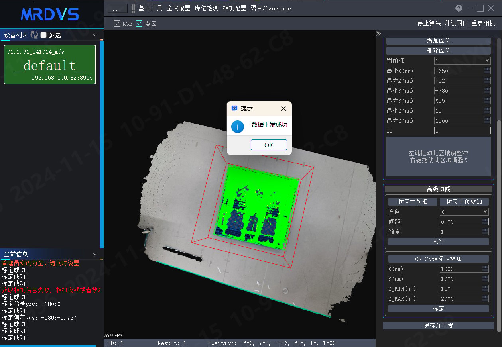Collapse the 设备列表 panel arrow
Screen dimensions: 502x347
coord(95,35)
